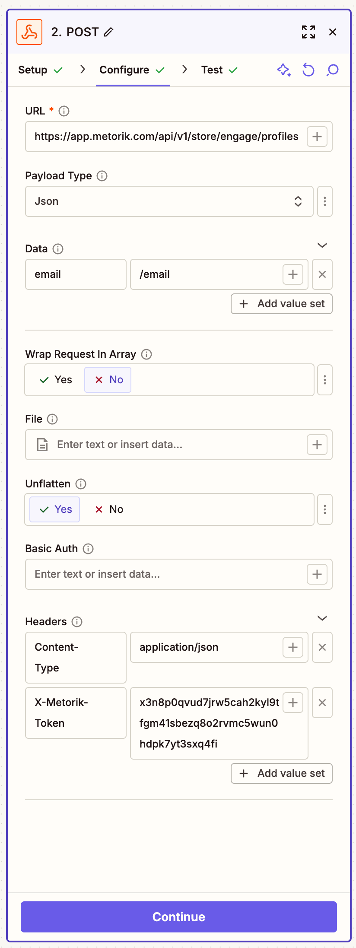Delete the X-Metorik-Token header row
Screen dimensions: 356x948
(x=322, y=703)
